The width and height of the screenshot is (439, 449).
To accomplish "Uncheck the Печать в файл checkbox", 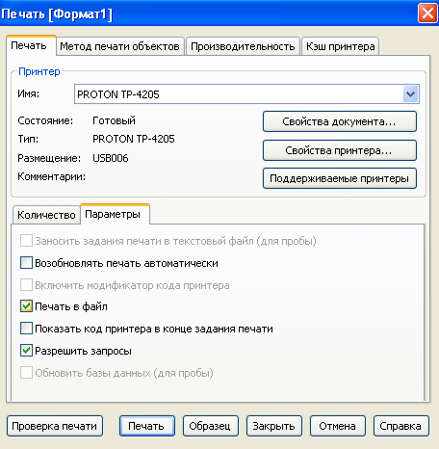I will [x=26, y=306].
